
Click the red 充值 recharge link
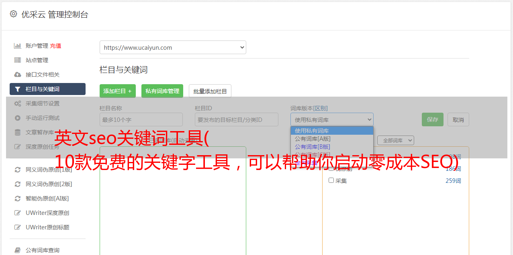(x=55, y=46)
